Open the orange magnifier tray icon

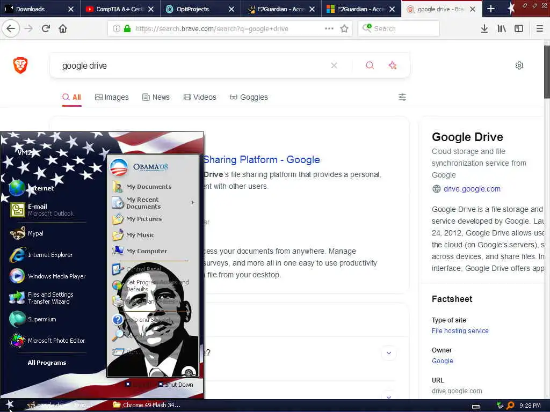510,406
